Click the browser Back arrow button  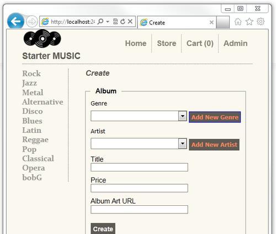pos(15,22)
